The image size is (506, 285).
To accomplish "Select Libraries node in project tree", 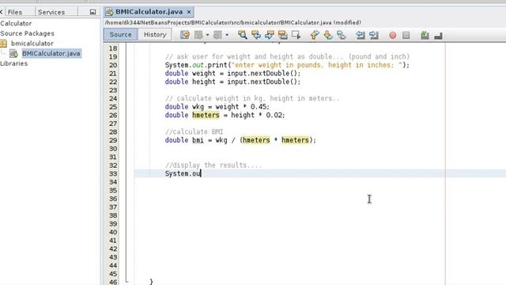I will point(14,63).
